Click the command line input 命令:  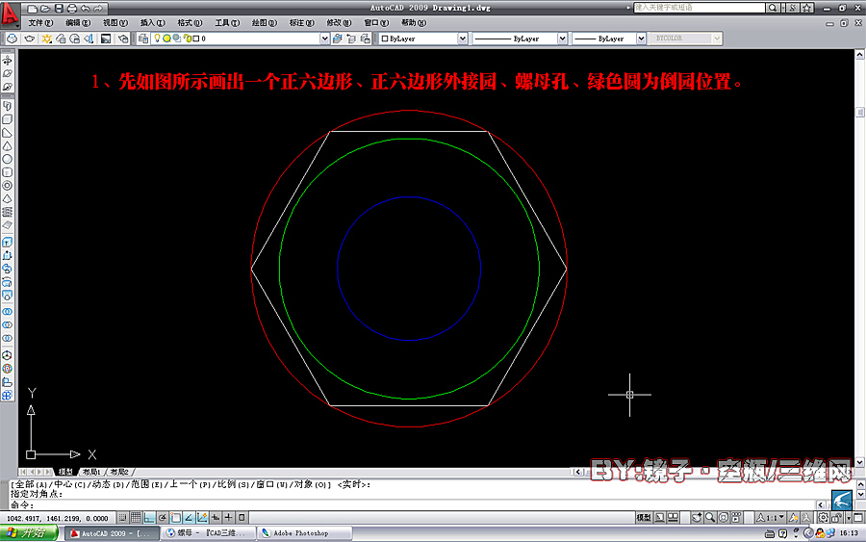click(412, 505)
